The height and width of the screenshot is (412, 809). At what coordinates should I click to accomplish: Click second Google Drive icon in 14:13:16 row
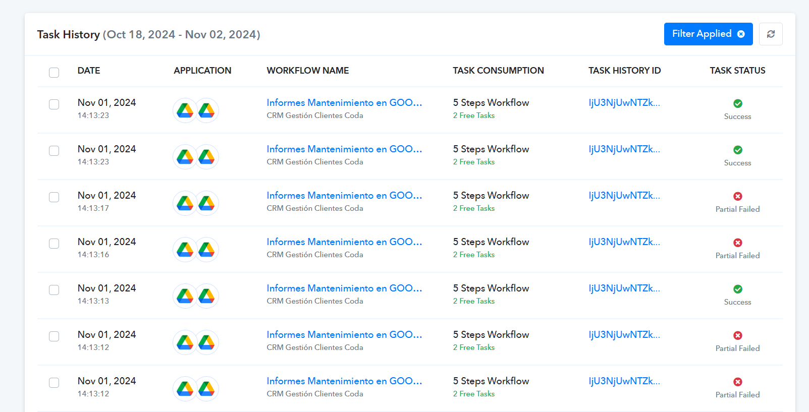point(206,250)
